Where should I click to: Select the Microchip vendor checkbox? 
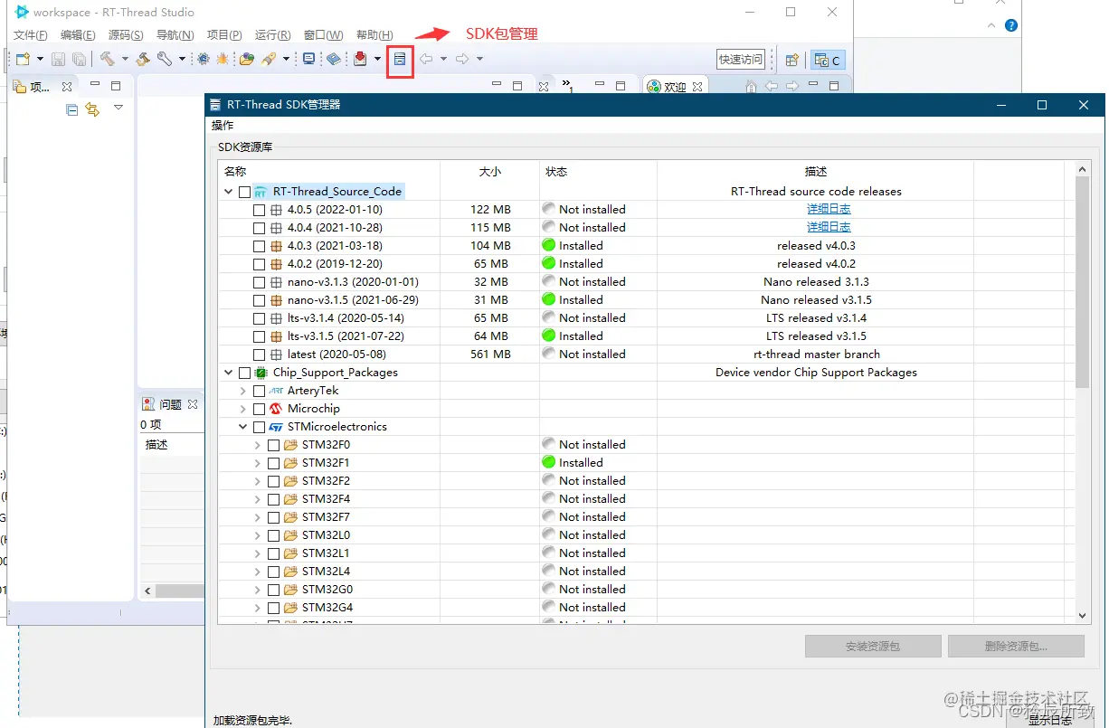click(259, 409)
